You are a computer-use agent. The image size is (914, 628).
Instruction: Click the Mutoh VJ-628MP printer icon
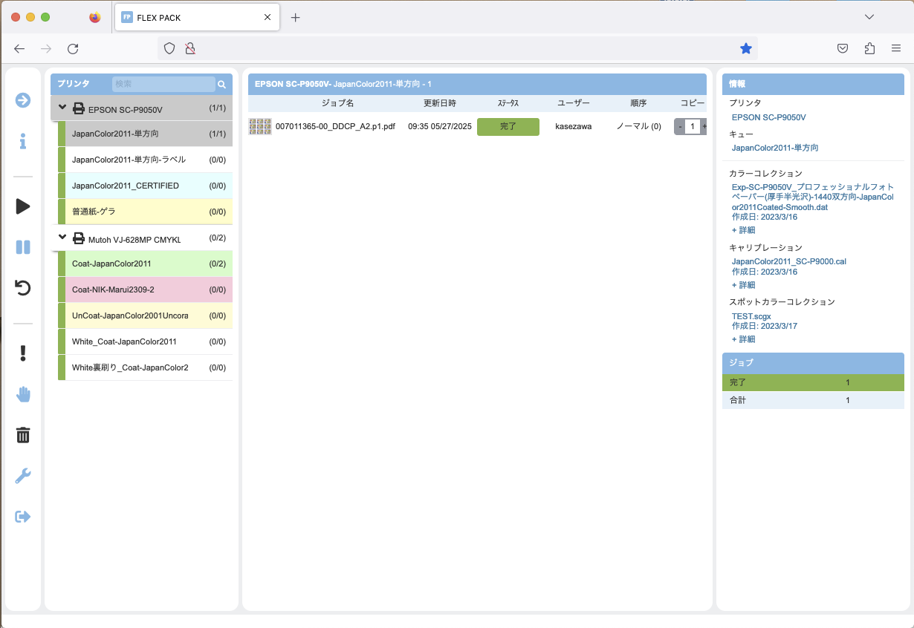pos(79,239)
